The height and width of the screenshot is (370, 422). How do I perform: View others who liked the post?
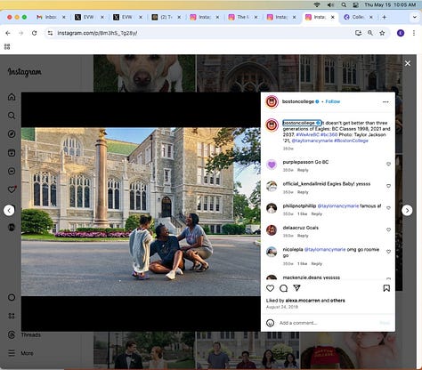click(x=337, y=301)
